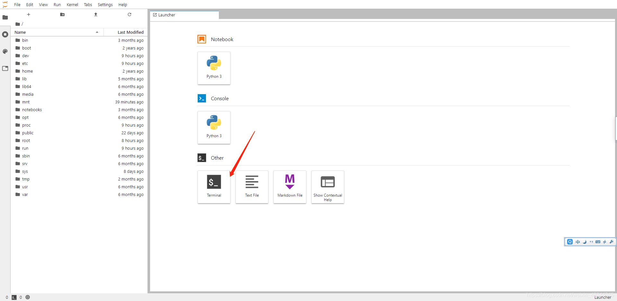Select the opt folder
The image size is (617, 301).
tap(79, 117)
